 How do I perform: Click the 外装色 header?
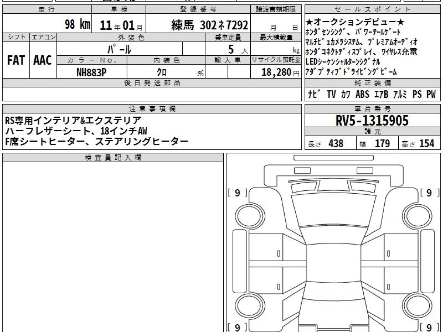pos(131,37)
